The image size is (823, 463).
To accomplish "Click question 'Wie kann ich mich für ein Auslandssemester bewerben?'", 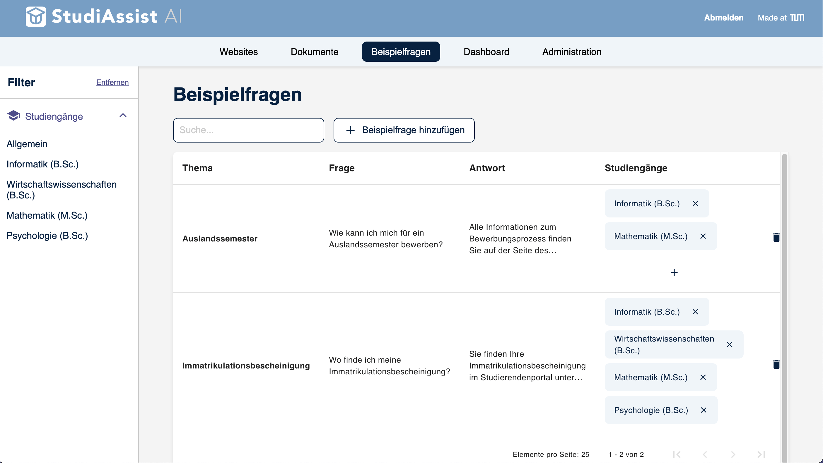I will click(x=386, y=239).
